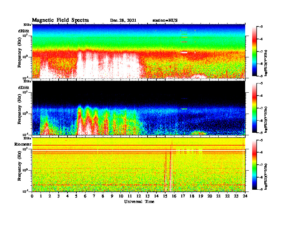Click hour 22 on the Universal Time axis
The width and height of the screenshot is (292, 225).
tap(227, 196)
